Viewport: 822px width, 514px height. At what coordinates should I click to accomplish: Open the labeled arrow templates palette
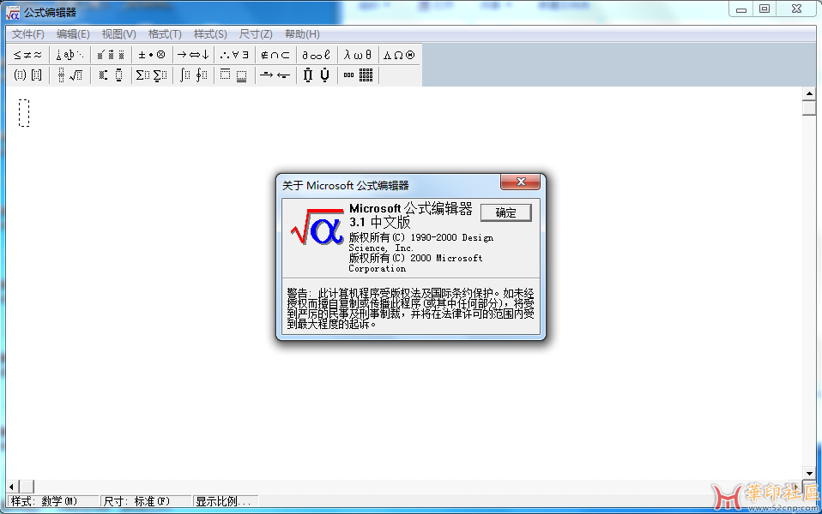pos(275,75)
